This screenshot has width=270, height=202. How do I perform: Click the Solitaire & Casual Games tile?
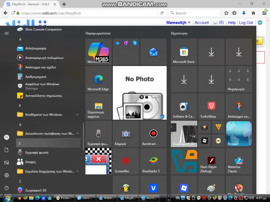pos(184,107)
